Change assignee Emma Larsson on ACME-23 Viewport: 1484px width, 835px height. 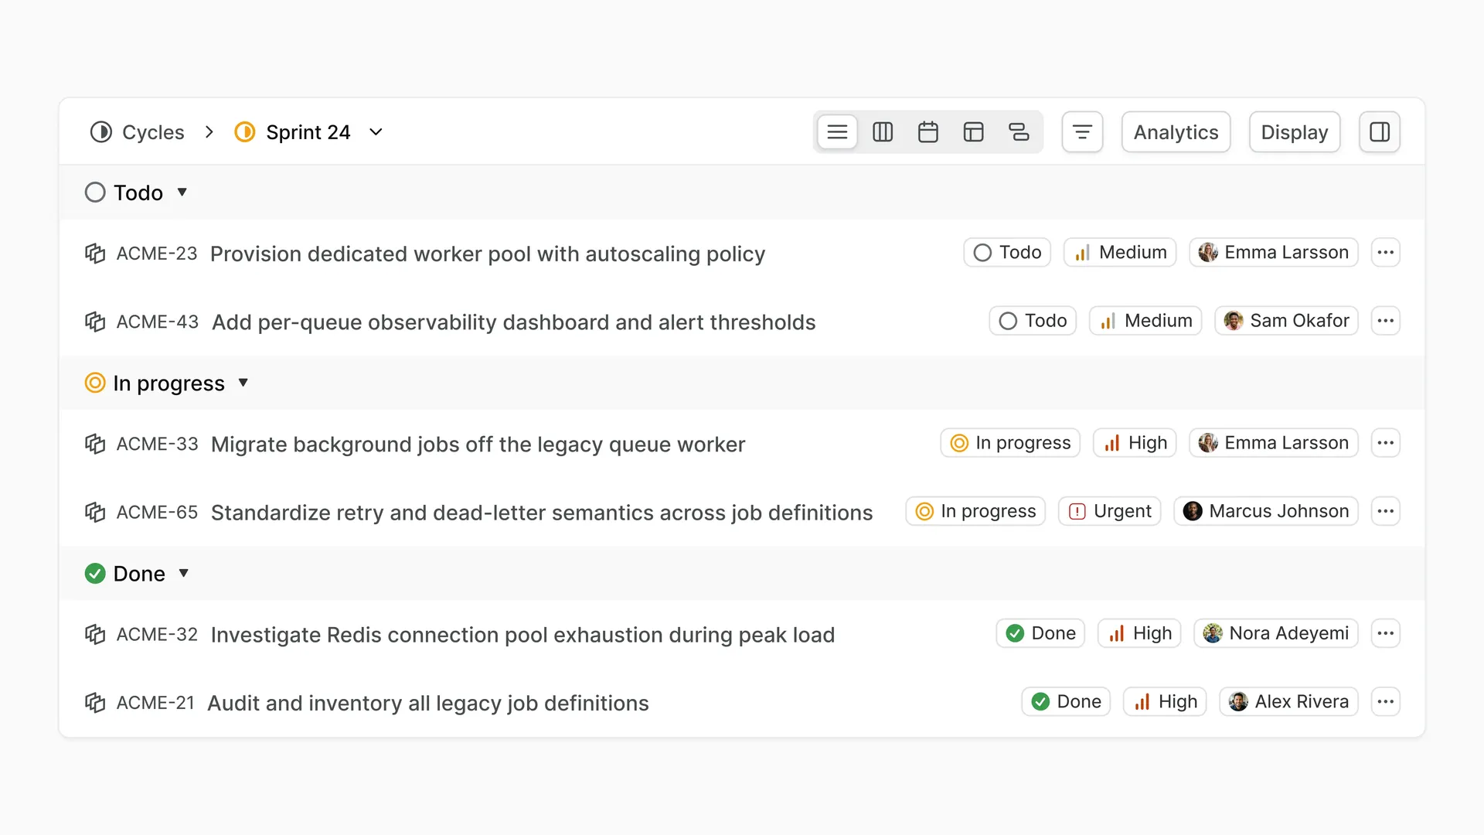[x=1274, y=252]
